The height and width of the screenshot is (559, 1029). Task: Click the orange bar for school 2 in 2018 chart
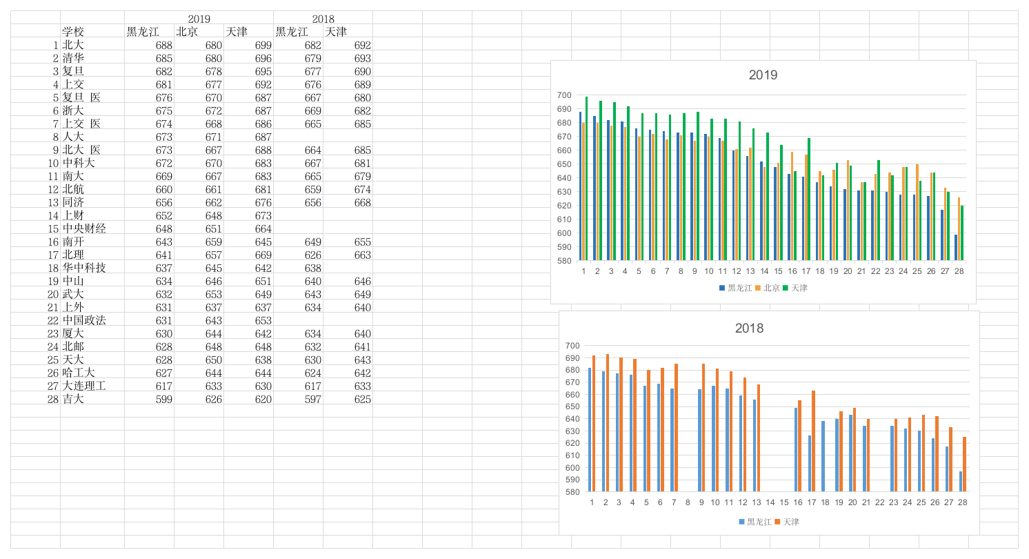click(x=608, y=423)
